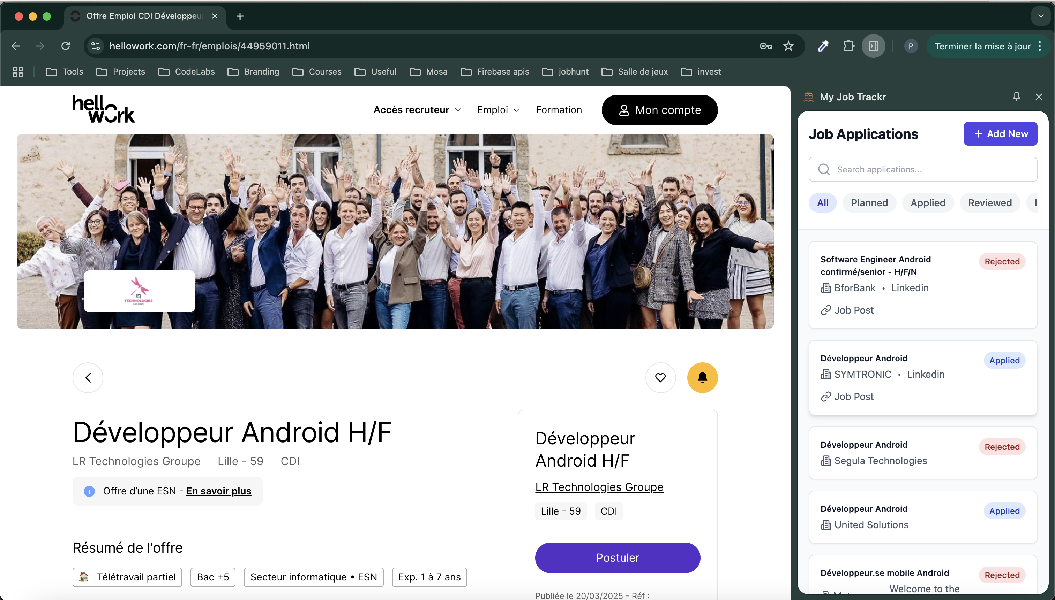The height and width of the screenshot is (600, 1055).
Task: Toggle the heart to favorite this job
Action: coord(660,377)
